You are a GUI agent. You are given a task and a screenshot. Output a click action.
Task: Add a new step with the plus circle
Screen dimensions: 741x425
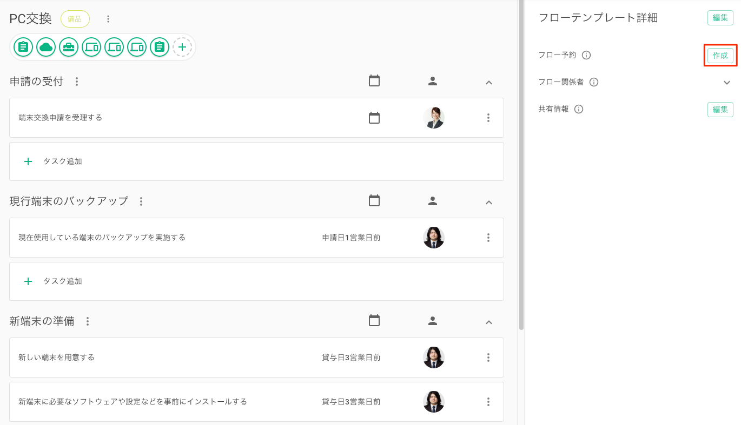(182, 47)
